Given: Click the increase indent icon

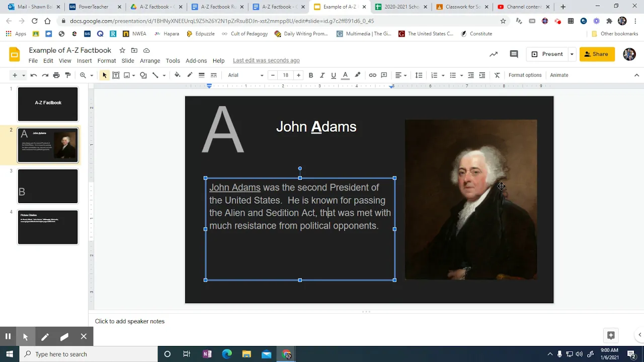Looking at the screenshot, I should [482, 75].
